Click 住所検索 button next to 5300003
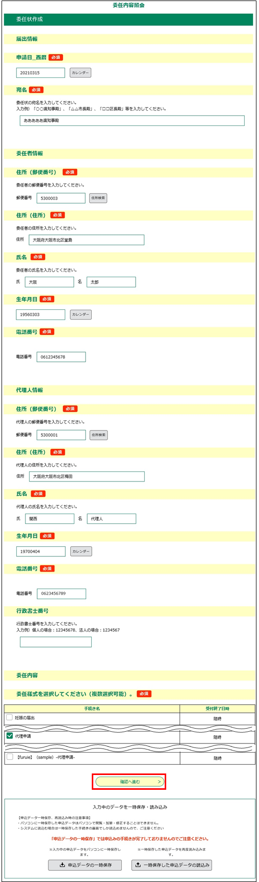The image size is (259, 882). (98, 198)
